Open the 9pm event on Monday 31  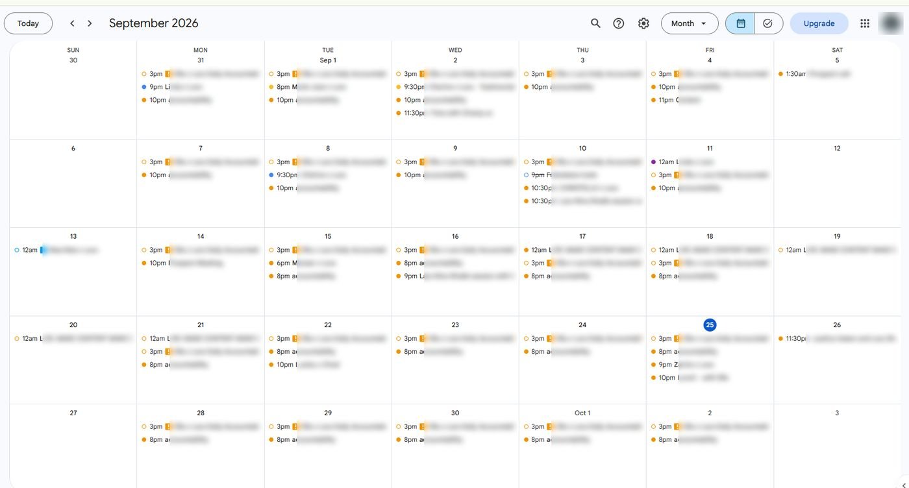[x=200, y=87]
